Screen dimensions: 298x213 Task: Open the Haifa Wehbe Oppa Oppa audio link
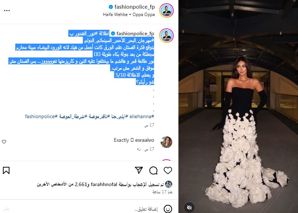pyautogui.click(x=129, y=15)
